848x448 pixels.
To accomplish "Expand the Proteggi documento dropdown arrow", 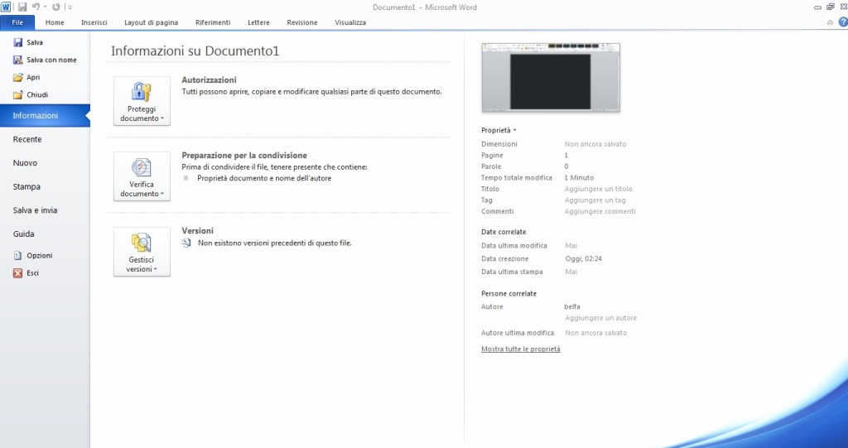I will tap(161, 118).
